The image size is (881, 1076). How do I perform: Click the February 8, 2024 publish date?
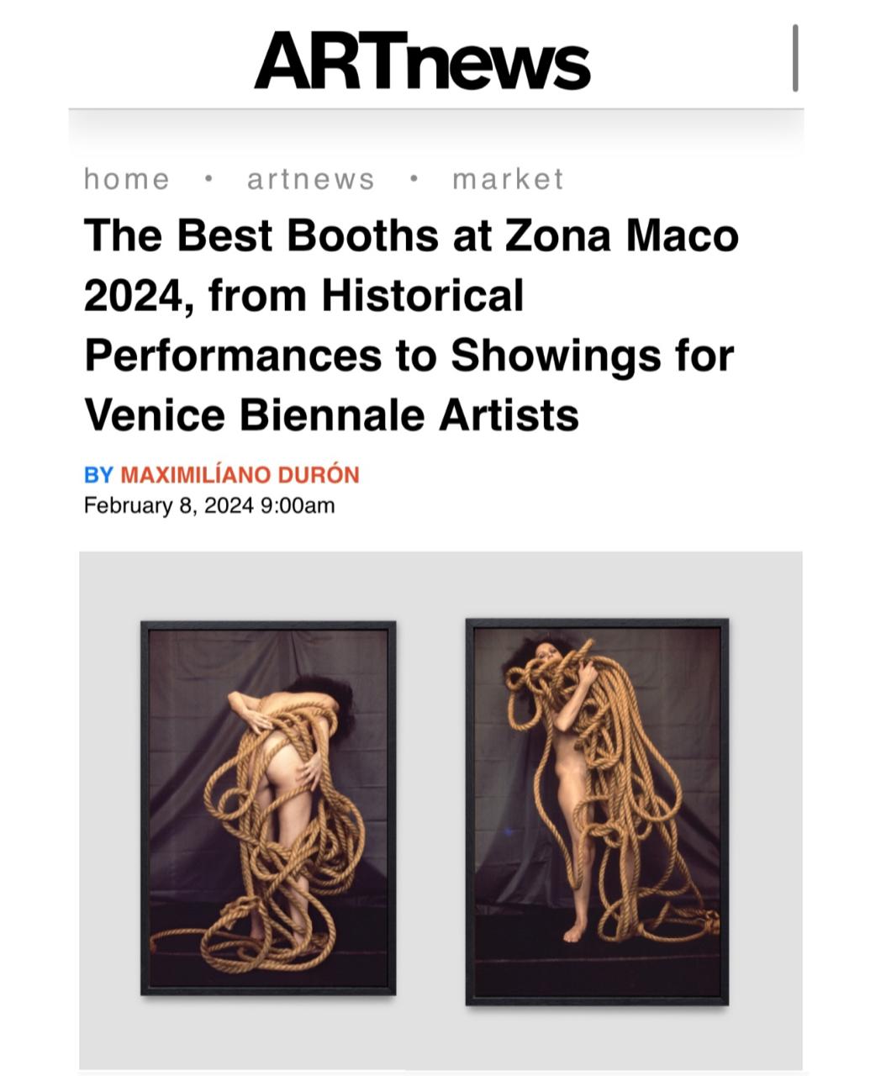pyautogui.click(x=168, y=505)
